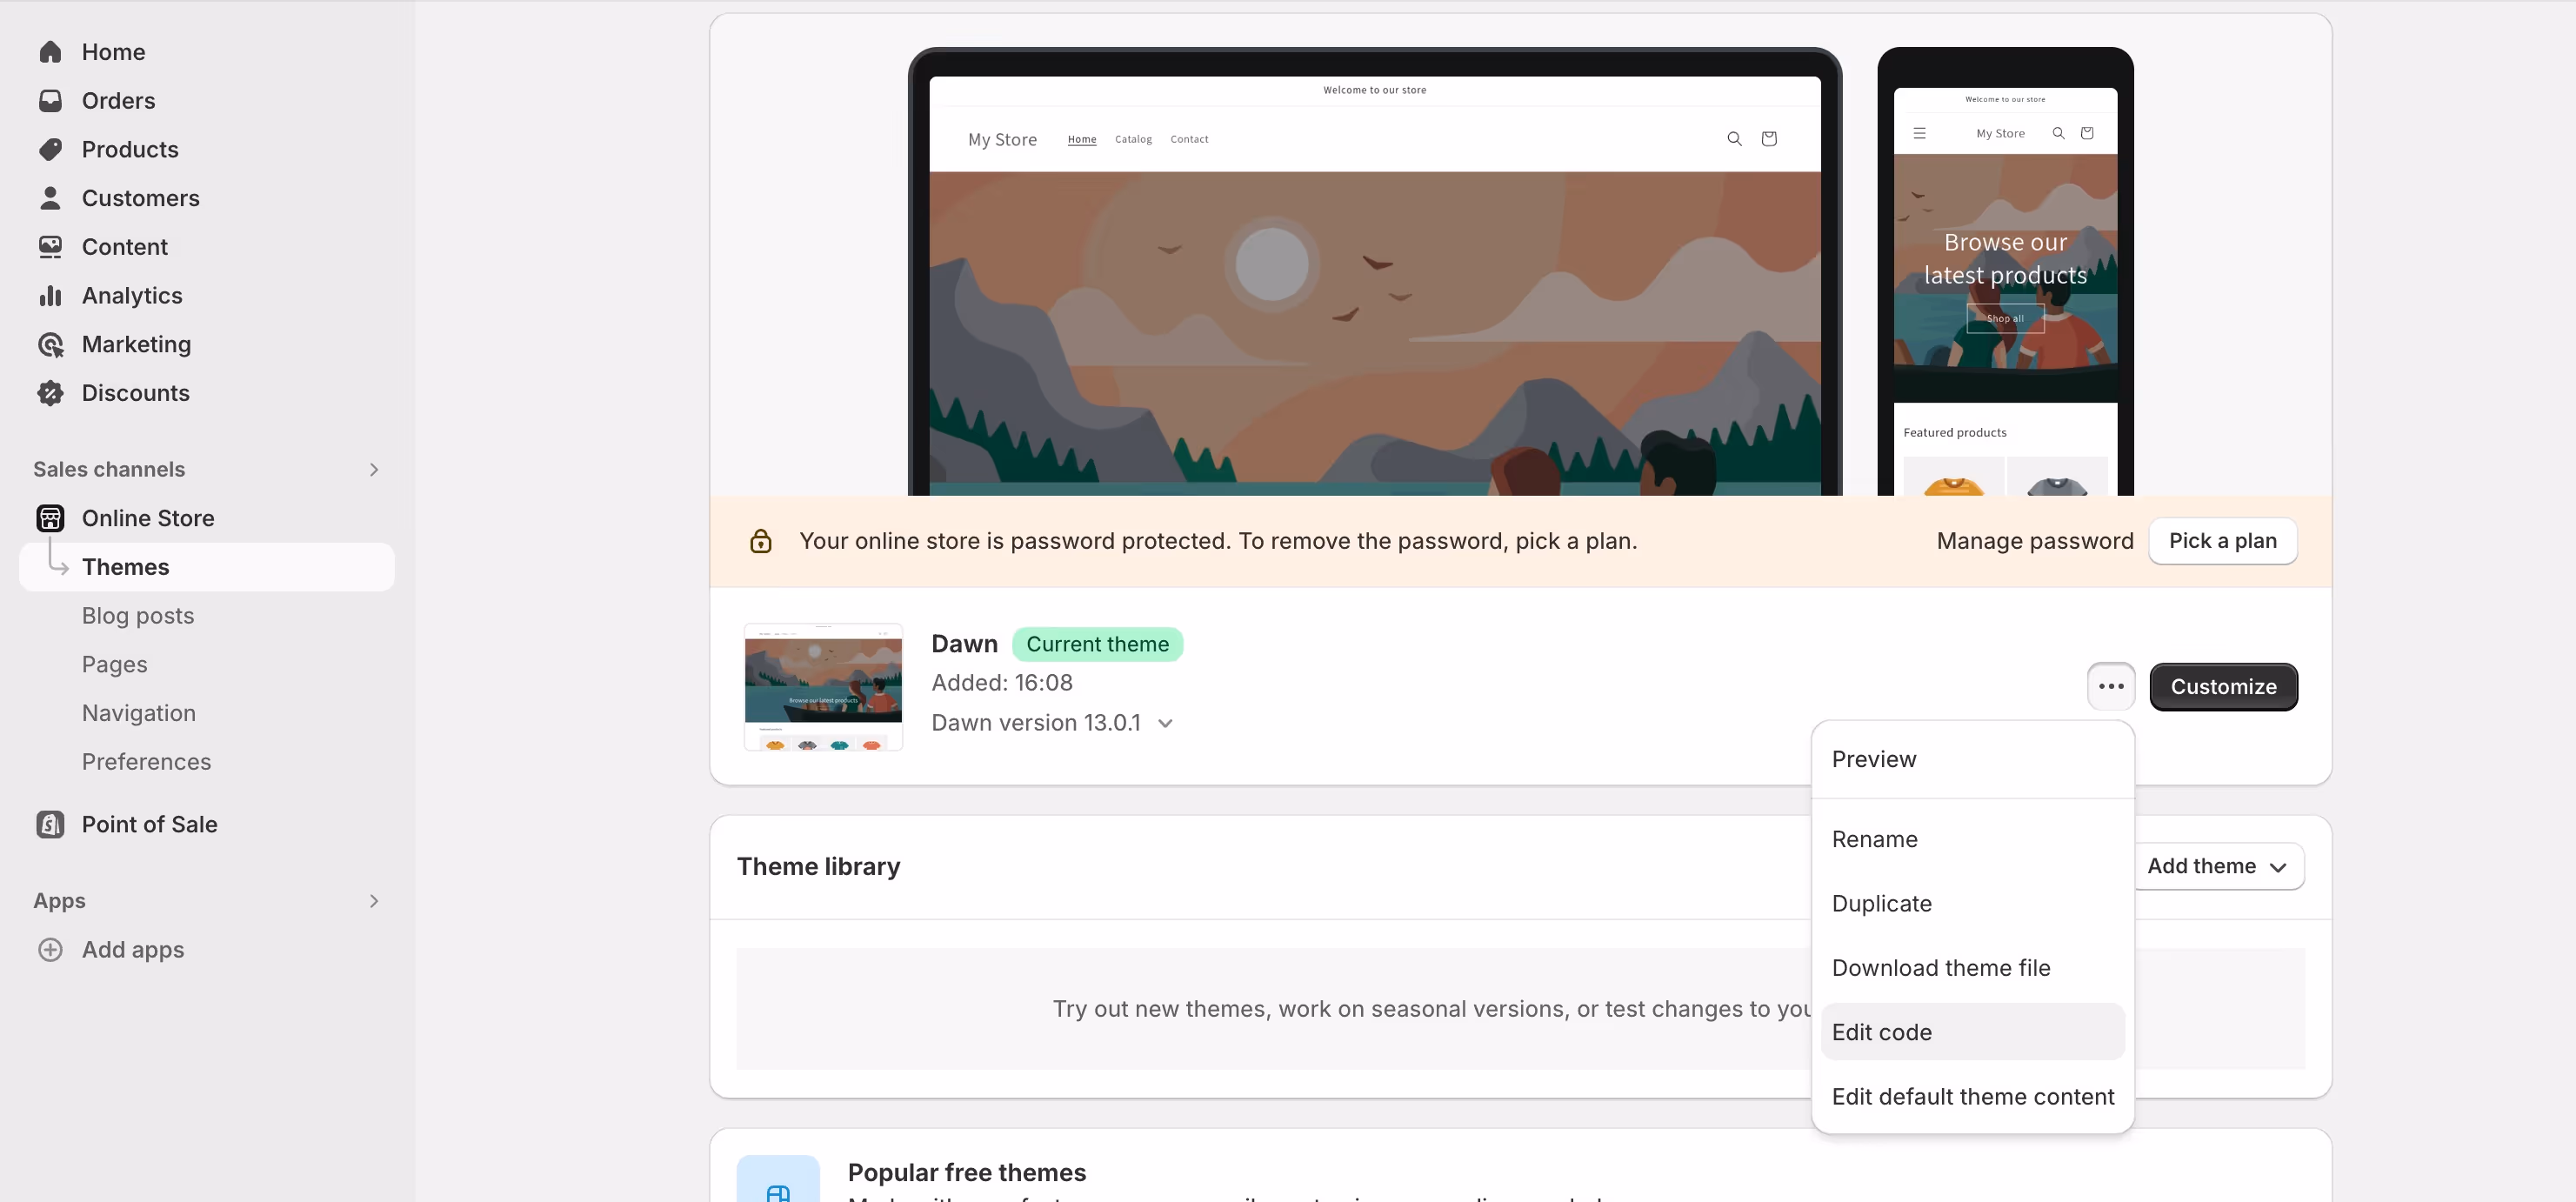Click the Marketing target icon
This screenshot has width=2576, height=1202.
(x=50, y=344)
